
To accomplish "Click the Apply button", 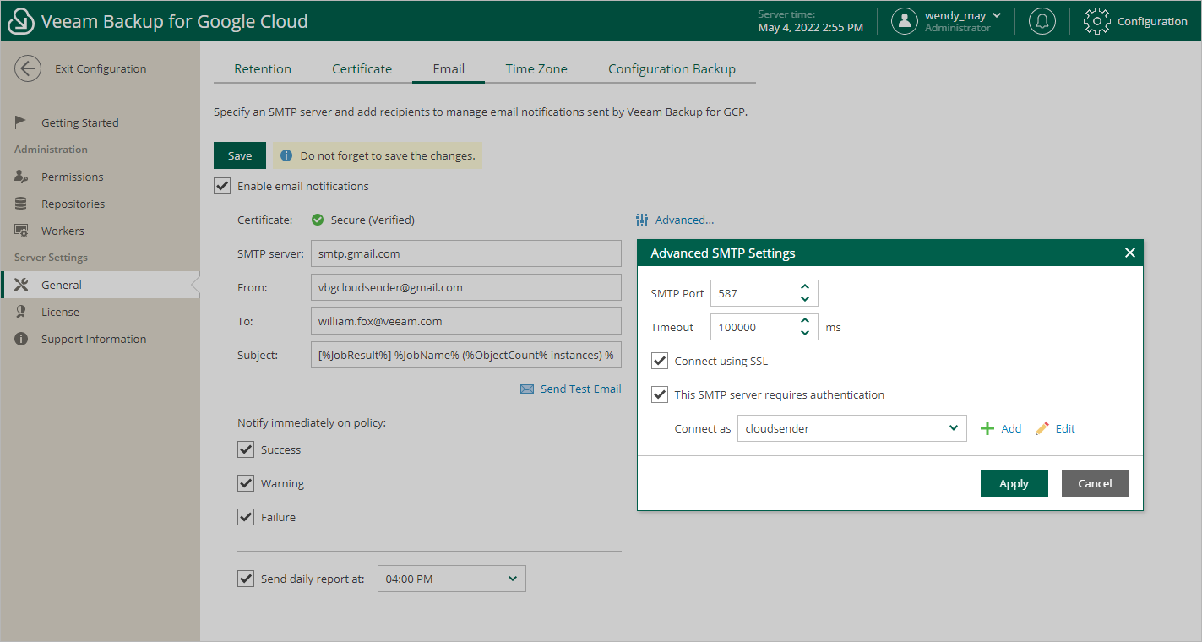I will pos(1014,483).
